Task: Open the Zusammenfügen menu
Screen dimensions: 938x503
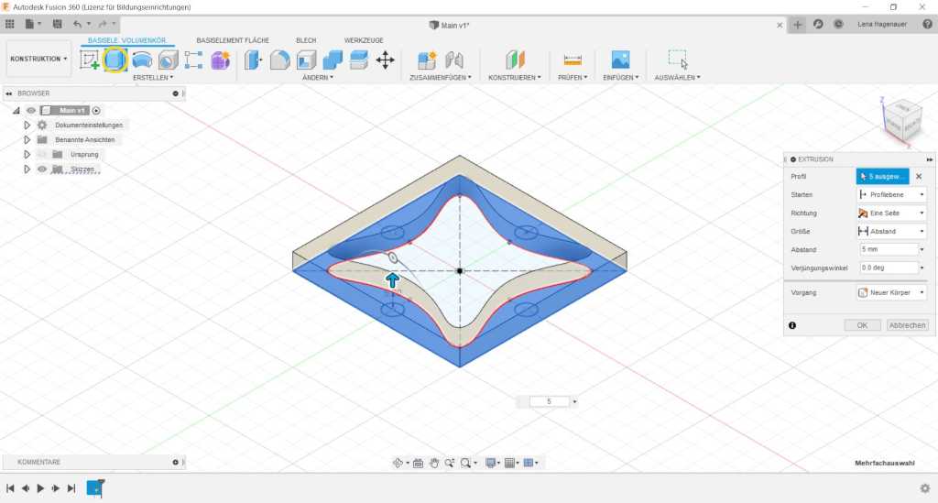Action: (x=441, y=78)
